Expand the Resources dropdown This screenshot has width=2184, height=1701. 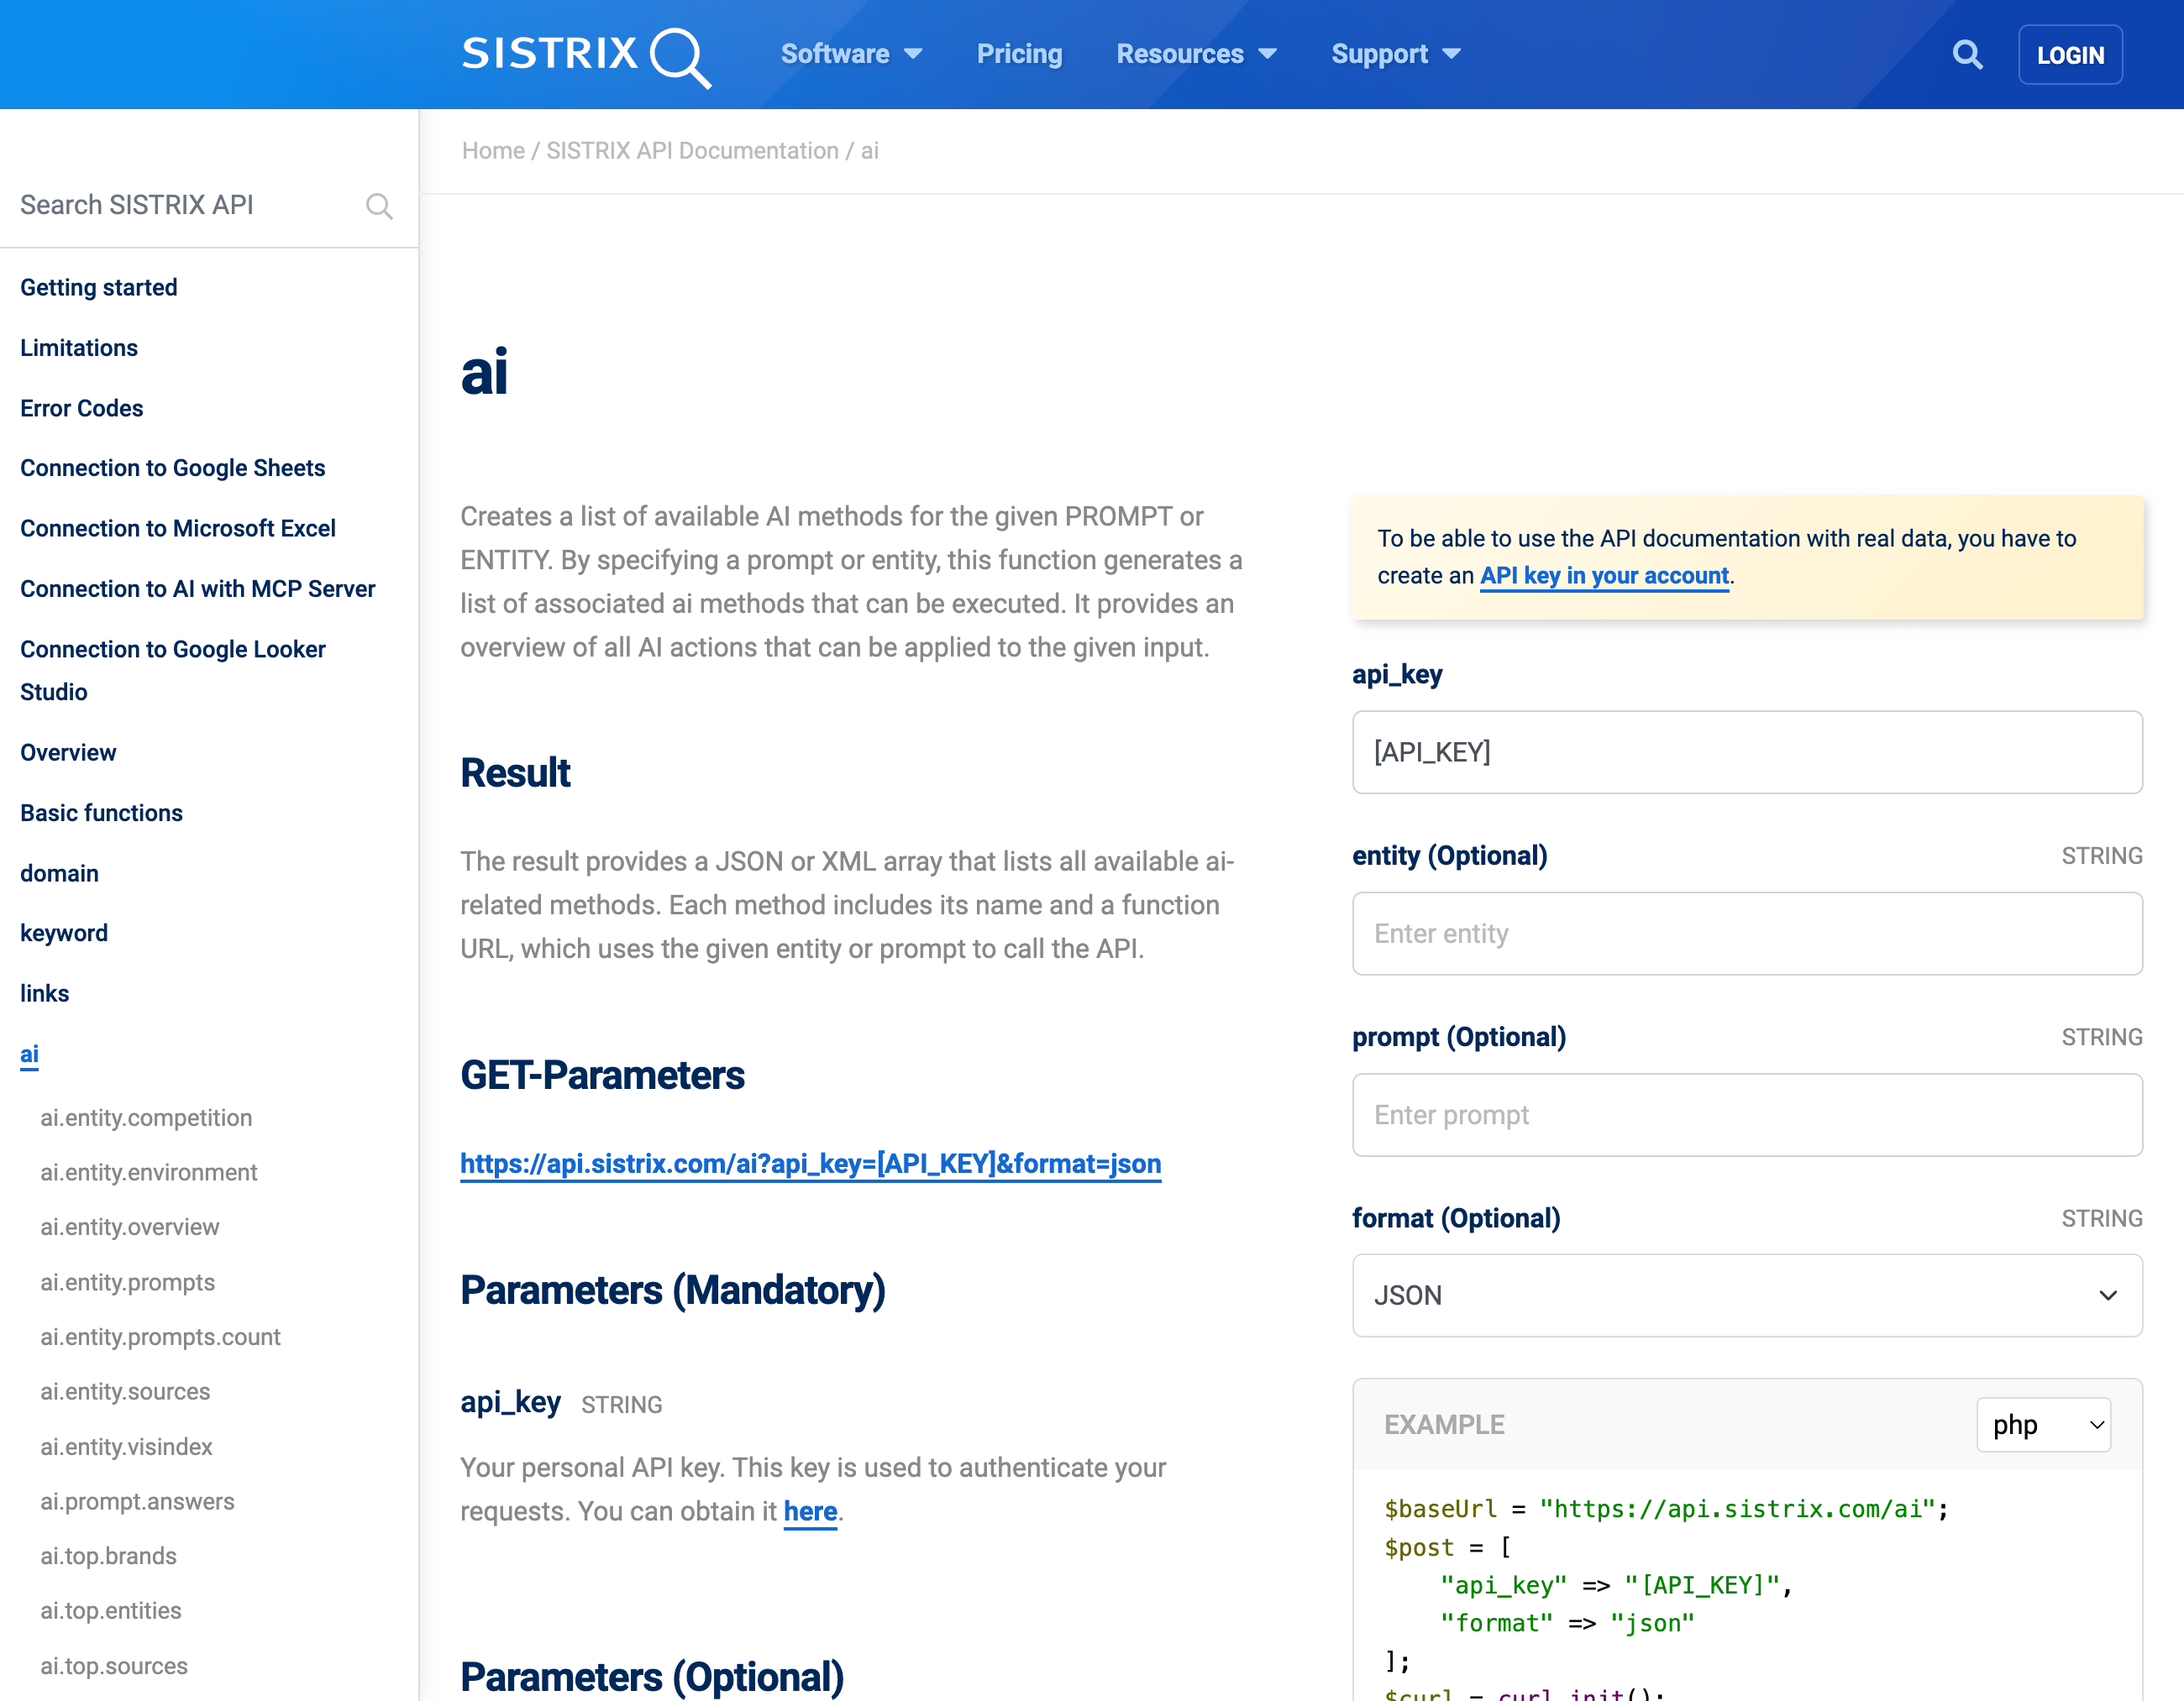[1197, 54]
